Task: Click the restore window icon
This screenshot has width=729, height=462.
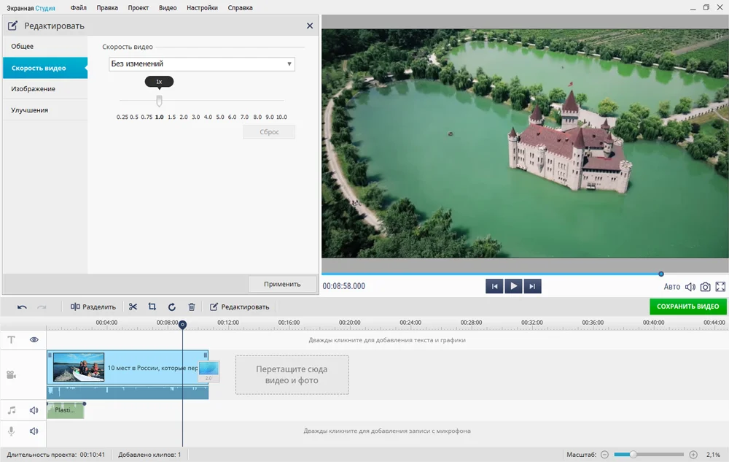Action: pyautogui.click(x=706, y=7)
